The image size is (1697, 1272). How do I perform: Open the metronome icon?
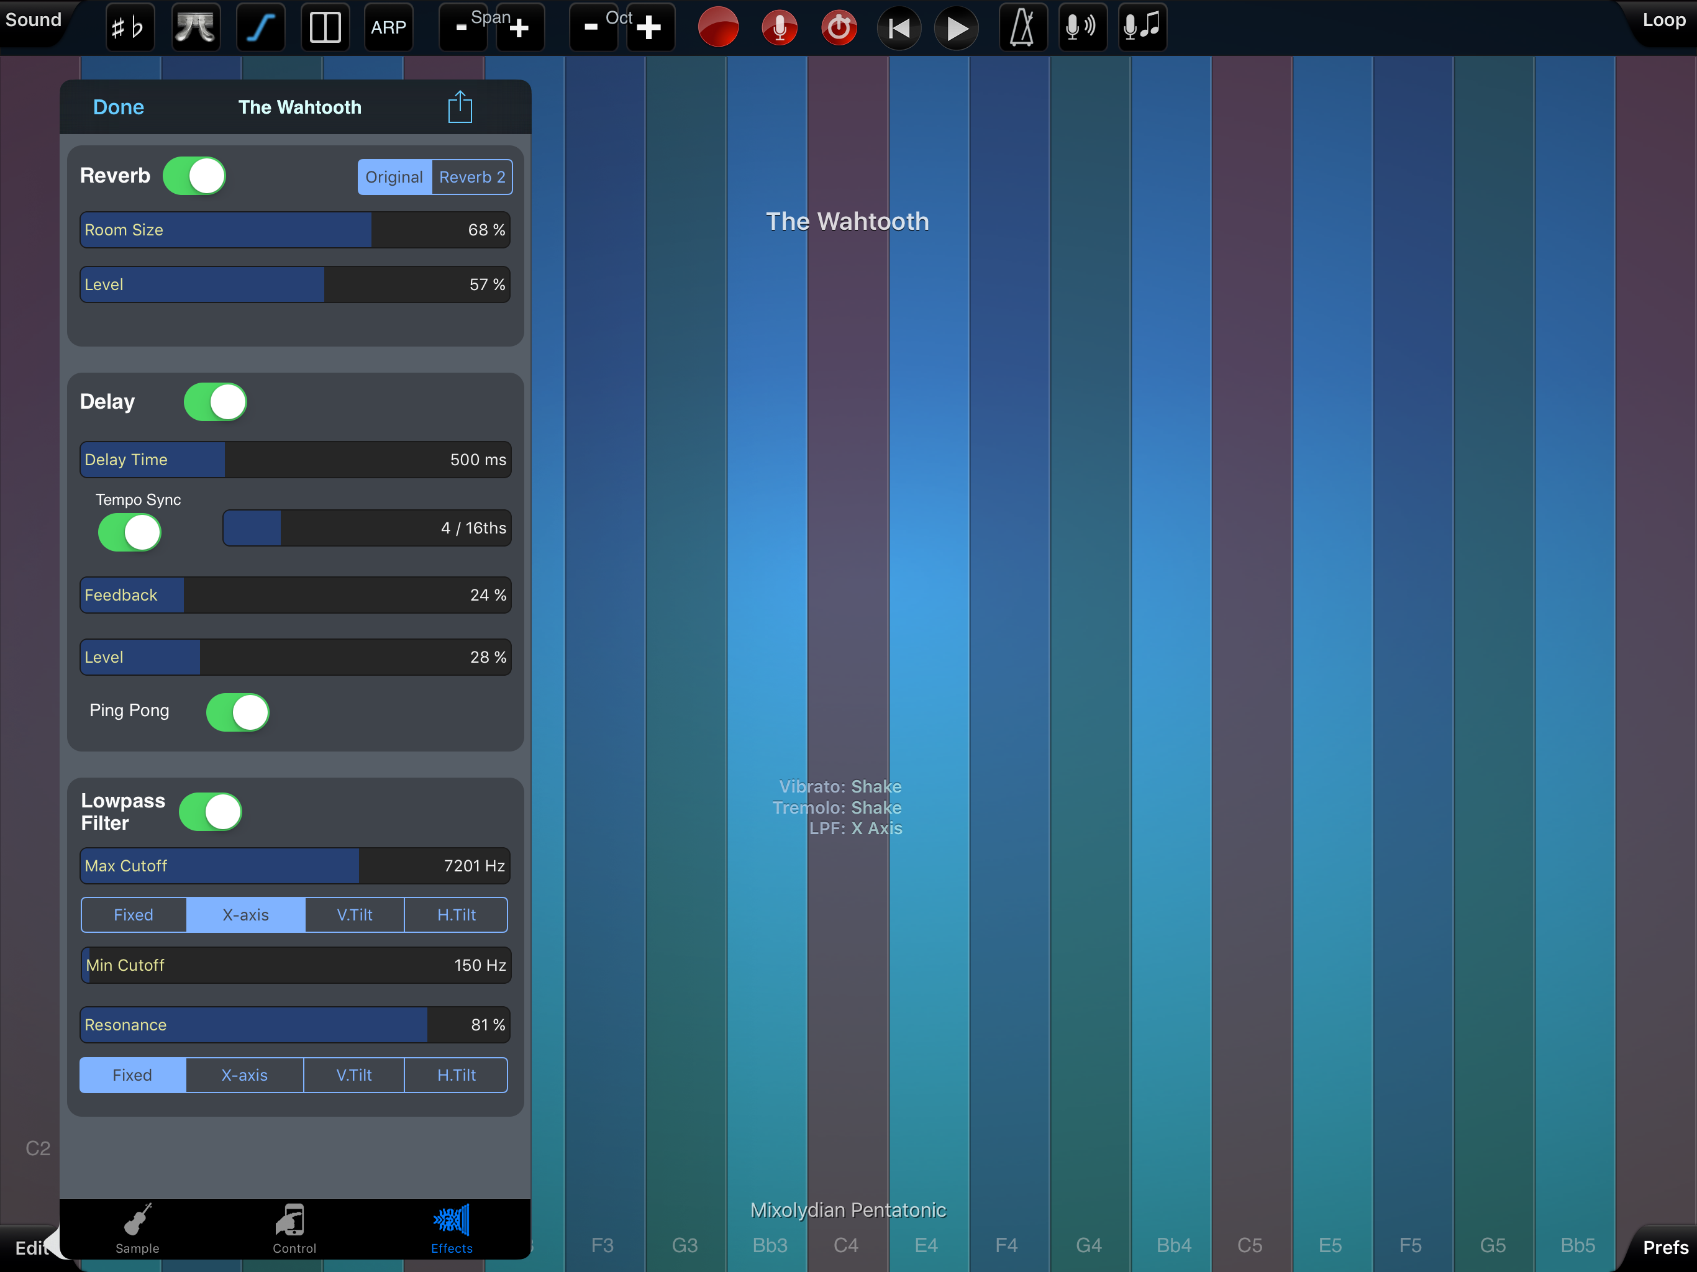(1022, 27)
